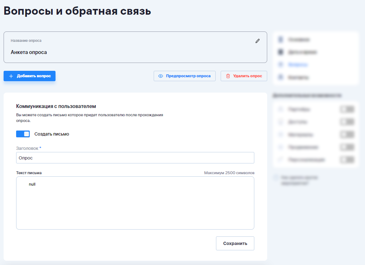The height and width of the screenshot is (265, 365).
Task: Click the icon next to Основное in sidebar
Action: click(x=280, y=39)
